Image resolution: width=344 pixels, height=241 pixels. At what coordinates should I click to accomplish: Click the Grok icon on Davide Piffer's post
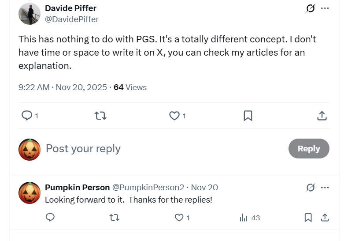pyautogui.click(x=311, y=8)
